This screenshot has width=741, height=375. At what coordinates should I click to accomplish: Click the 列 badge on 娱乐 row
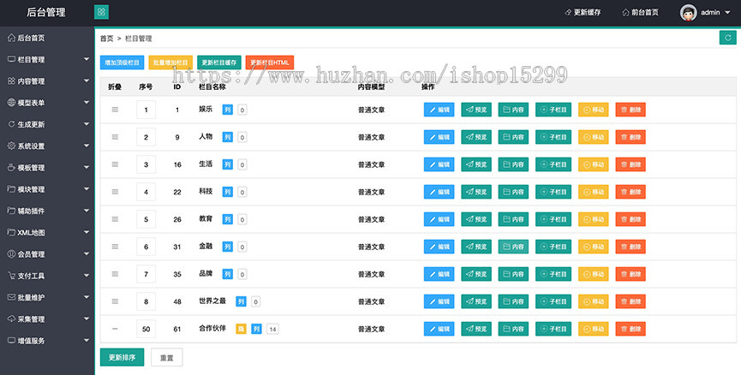point(227,110)
